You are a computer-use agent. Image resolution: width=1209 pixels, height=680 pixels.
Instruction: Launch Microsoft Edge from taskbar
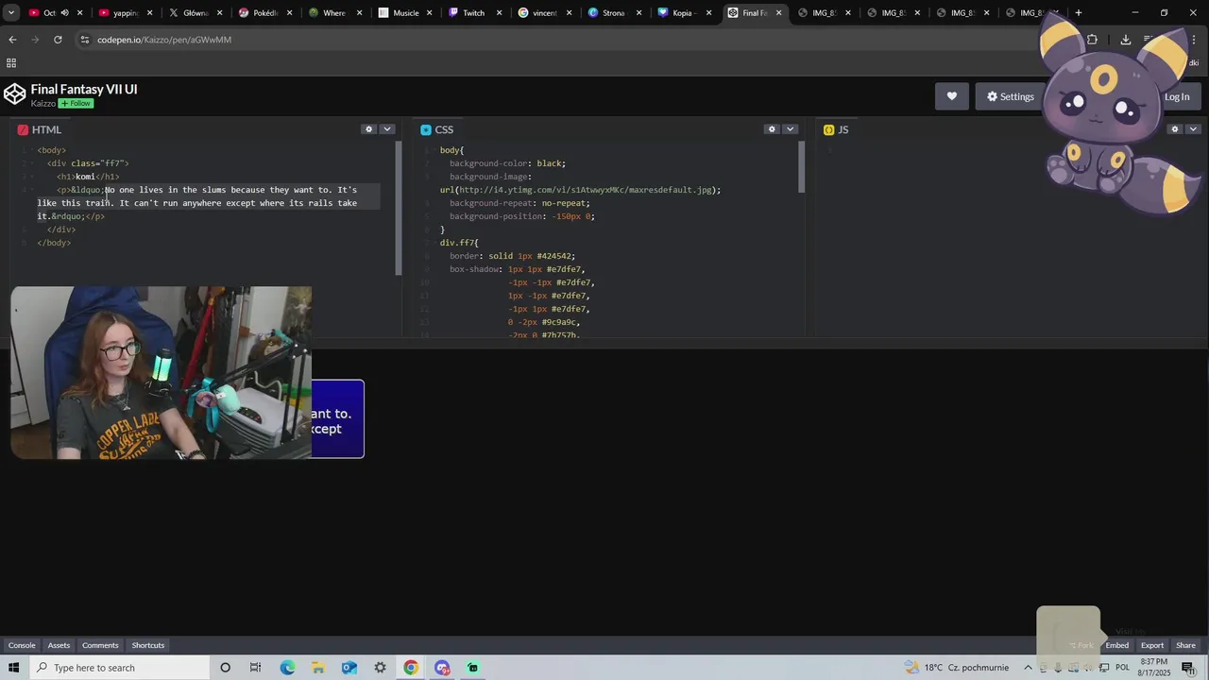point(287,668)
